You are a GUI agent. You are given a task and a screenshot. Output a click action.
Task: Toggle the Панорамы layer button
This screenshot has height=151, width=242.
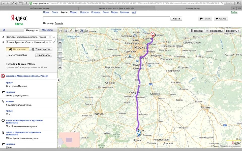coord(214,31)
